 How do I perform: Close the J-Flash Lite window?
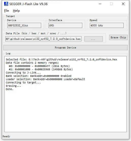(x=123, y=4)
